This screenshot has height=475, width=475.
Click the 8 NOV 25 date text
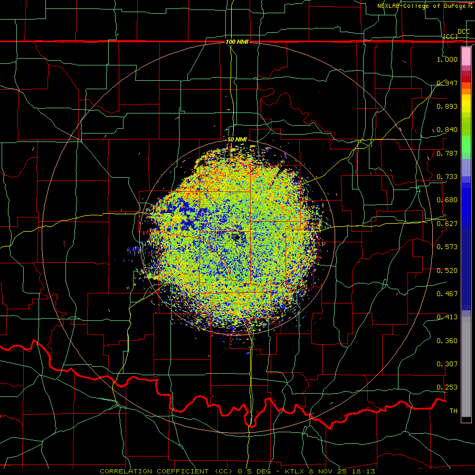(330, 471)
